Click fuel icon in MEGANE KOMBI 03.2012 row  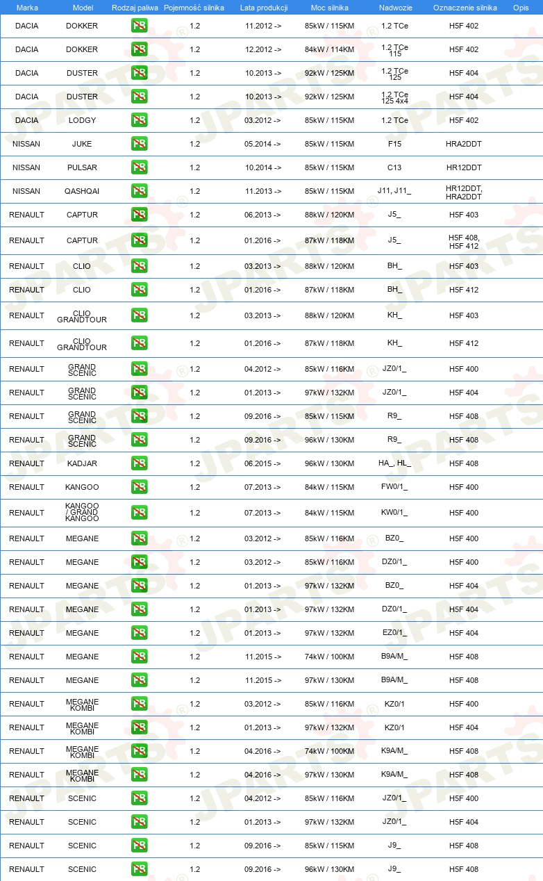(x=139, y=704)
